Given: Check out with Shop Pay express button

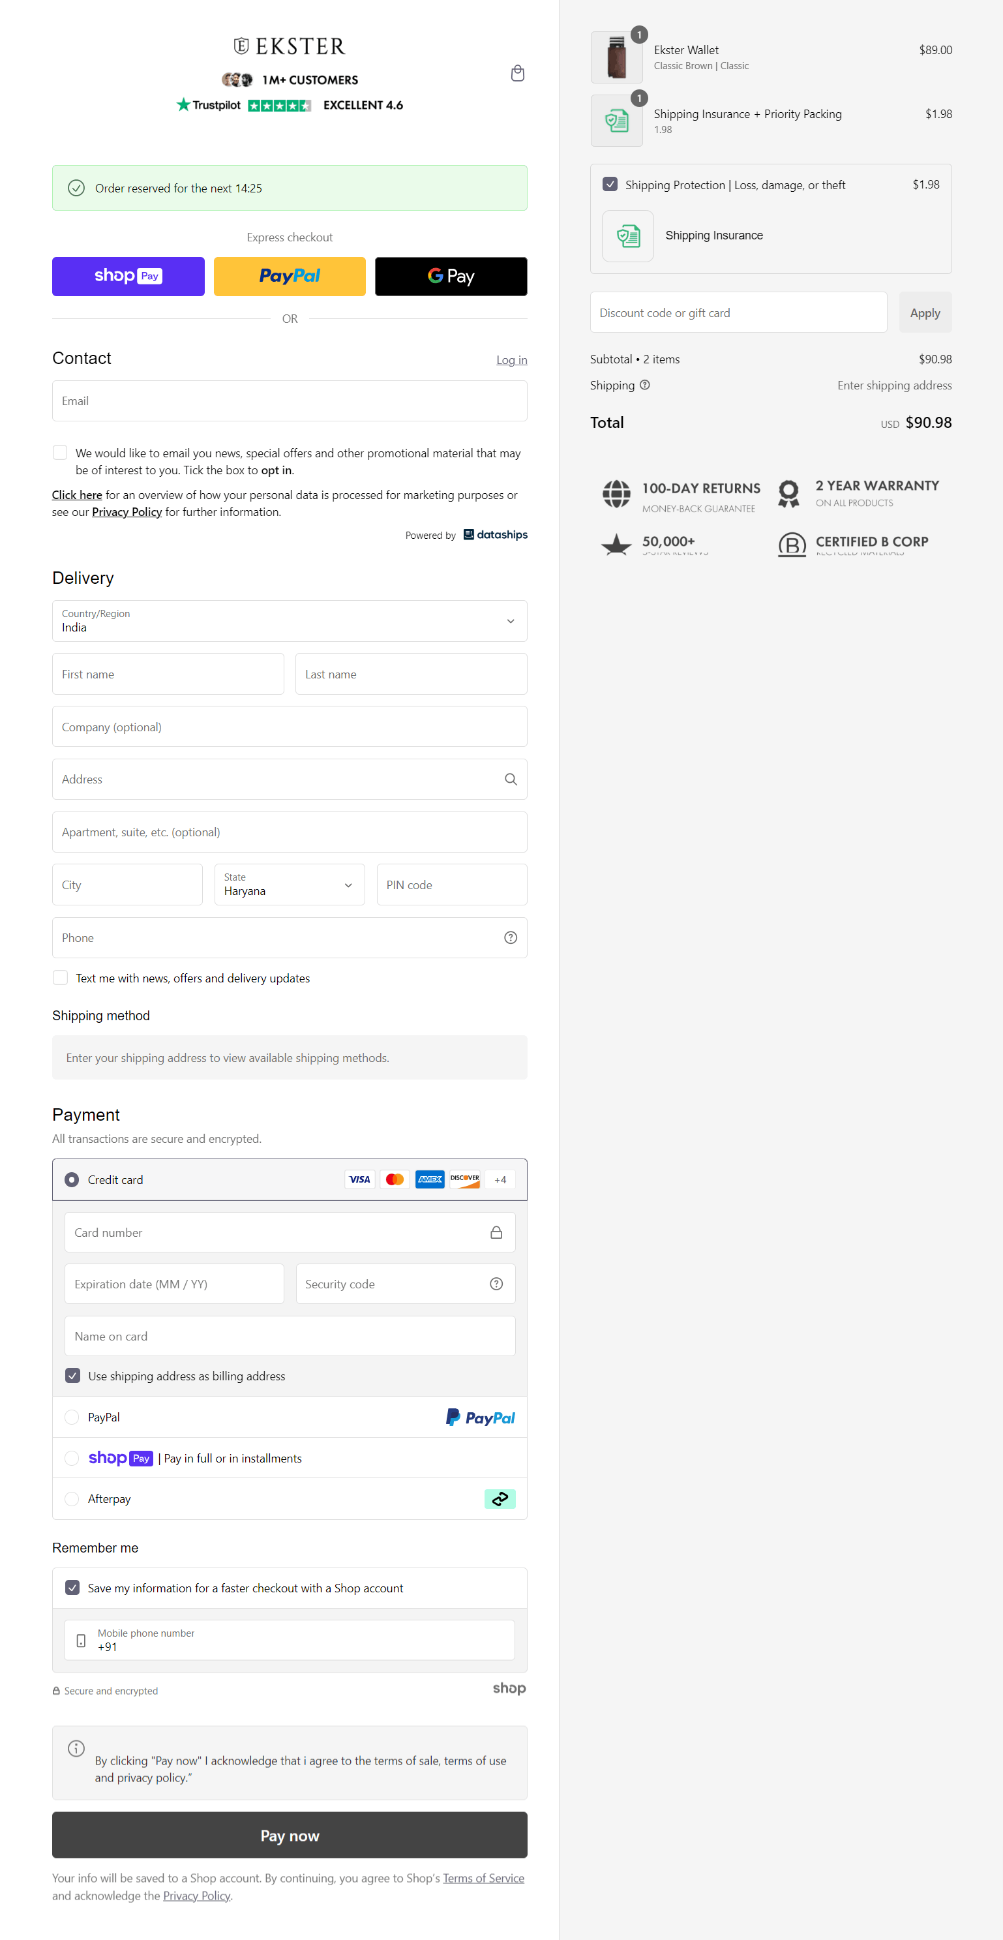Looking at the screenshot, I should (128, 277).
